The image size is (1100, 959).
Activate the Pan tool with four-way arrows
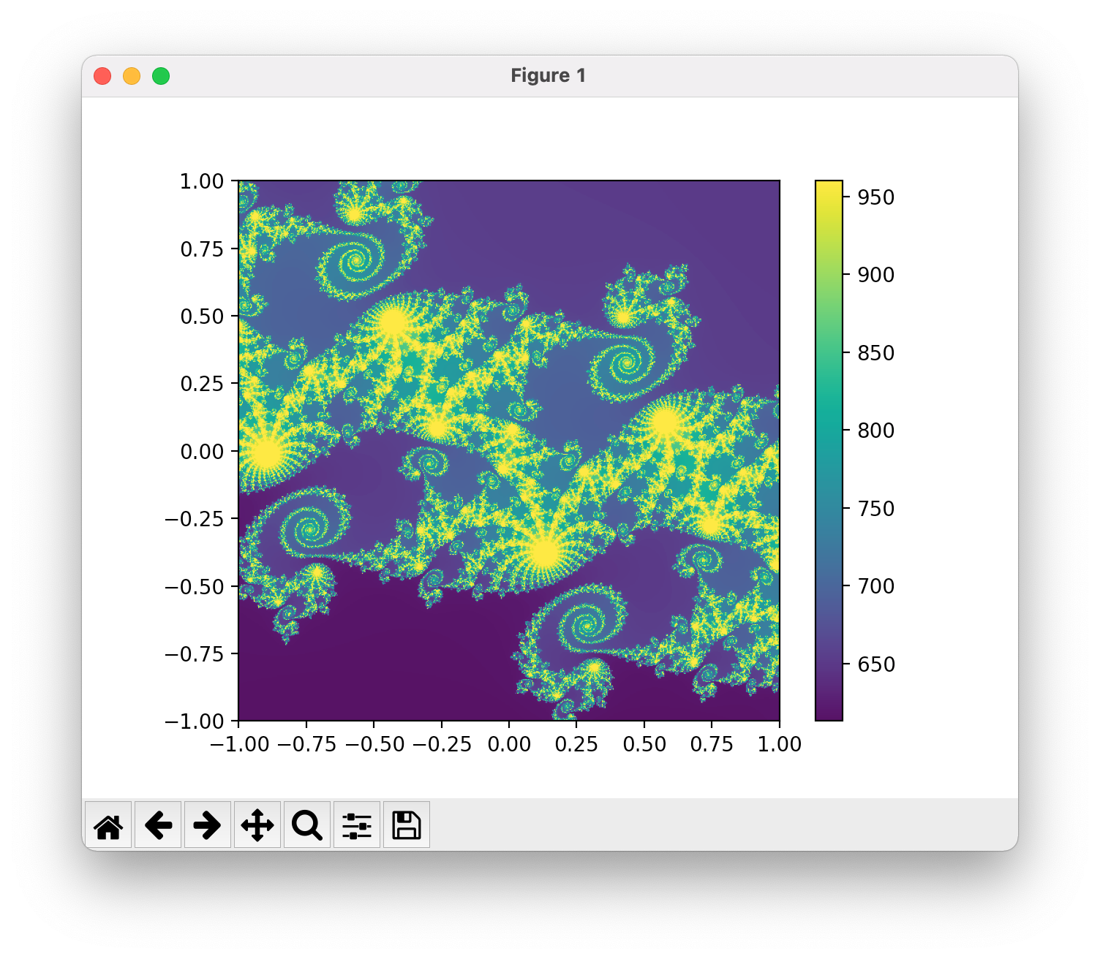click(x=257, y=825)
